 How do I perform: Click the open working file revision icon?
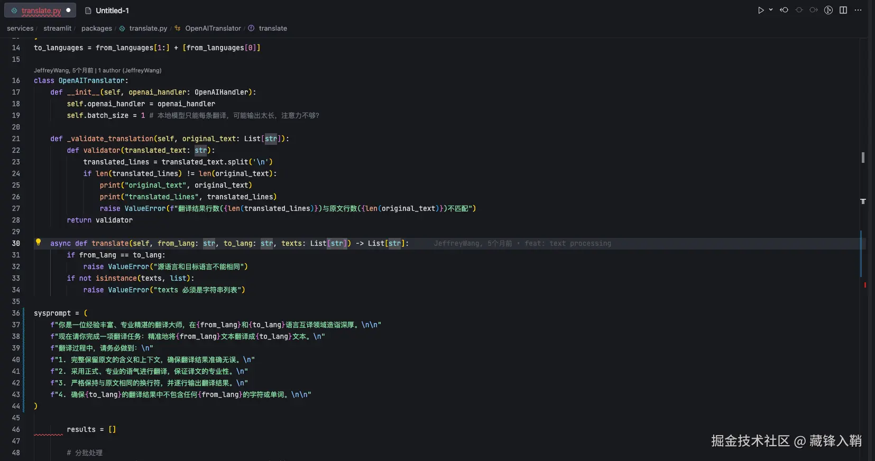click(799, 10)
